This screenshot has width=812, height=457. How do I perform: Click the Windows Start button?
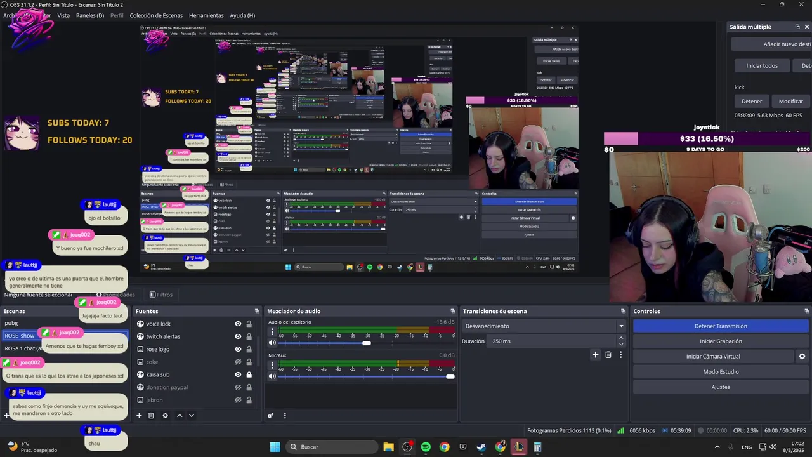pyautogui.click(x=275, y=447)
